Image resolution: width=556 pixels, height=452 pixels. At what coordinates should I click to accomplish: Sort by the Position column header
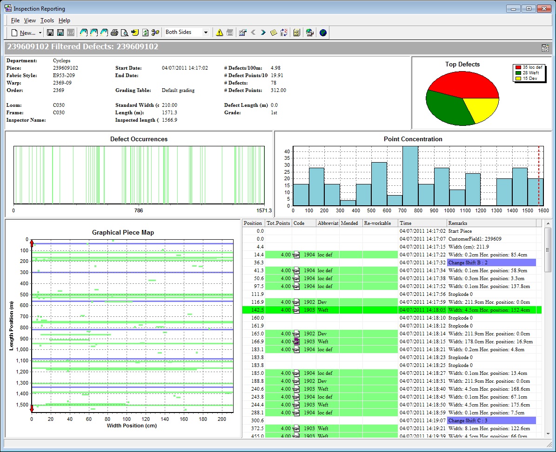[x=253, y=223]
